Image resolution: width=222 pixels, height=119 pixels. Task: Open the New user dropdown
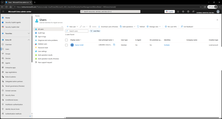(72, 27)
